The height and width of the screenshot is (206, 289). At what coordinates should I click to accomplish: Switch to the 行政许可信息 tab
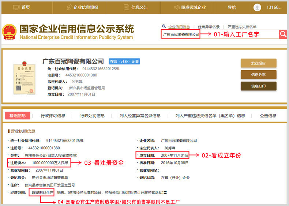[53, 116]
